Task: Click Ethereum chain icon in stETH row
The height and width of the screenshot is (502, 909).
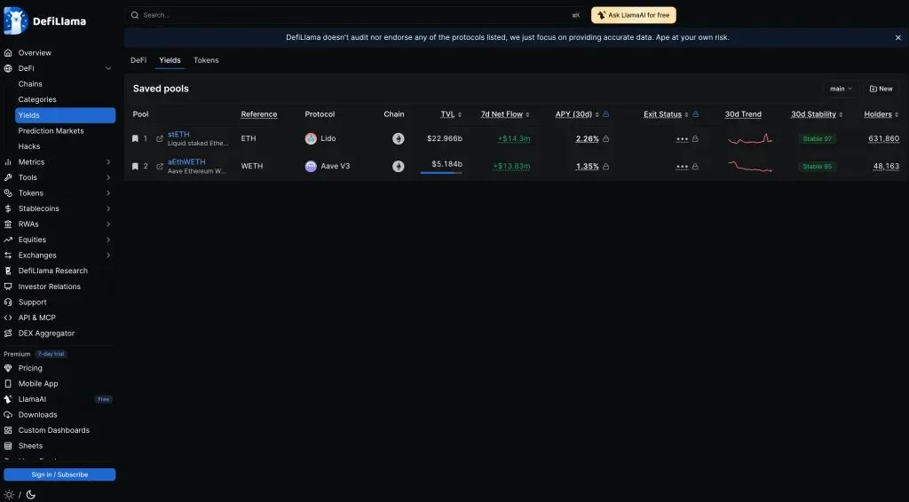Action: pyautogui.click(x=399, y=139)
